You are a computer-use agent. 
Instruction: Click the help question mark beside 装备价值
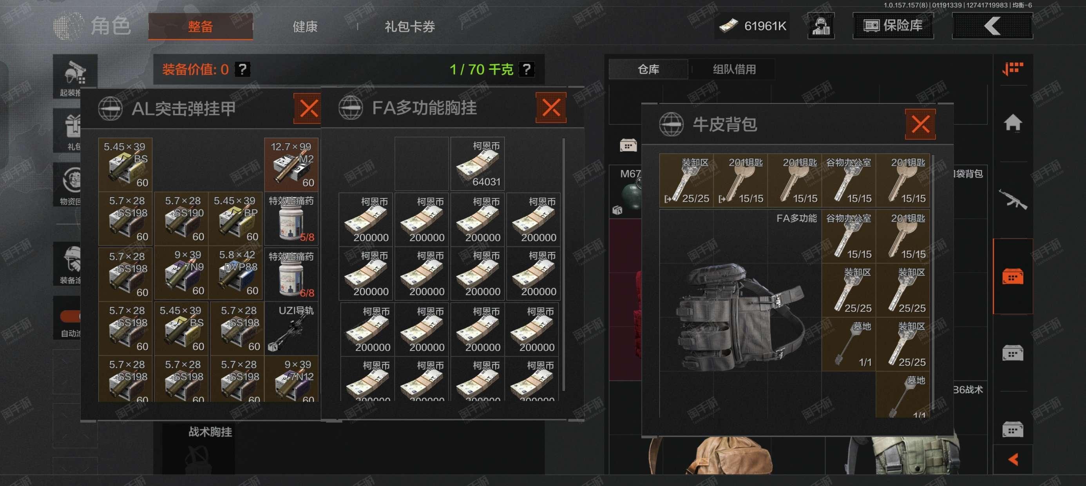(x=243, y=69)
